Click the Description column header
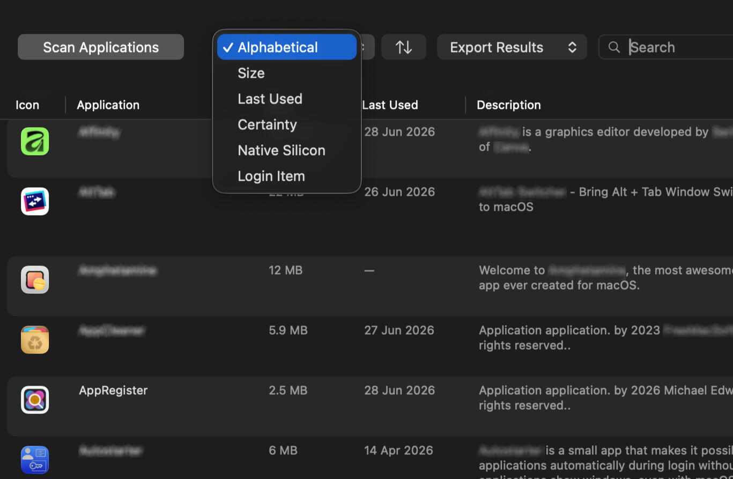Image resolution: width=733 pixels, height=479 pixels. [x=509, y=105]
